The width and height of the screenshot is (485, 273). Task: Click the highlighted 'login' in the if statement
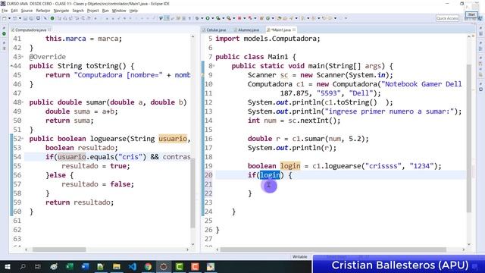coord(270,175)
